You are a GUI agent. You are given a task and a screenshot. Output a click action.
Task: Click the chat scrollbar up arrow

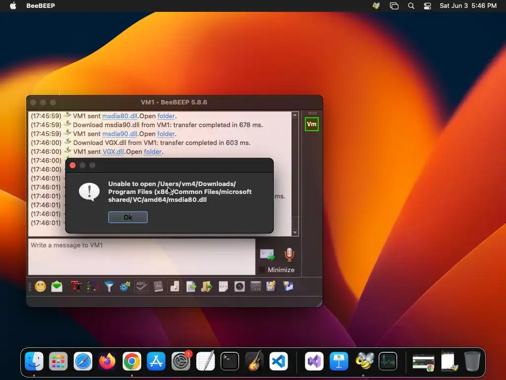coord(295,115)
